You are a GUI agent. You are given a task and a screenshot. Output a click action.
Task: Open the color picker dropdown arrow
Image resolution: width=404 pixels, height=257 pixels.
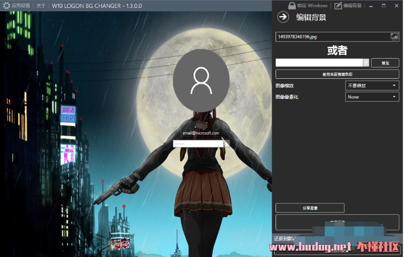[x=366, y=63]
